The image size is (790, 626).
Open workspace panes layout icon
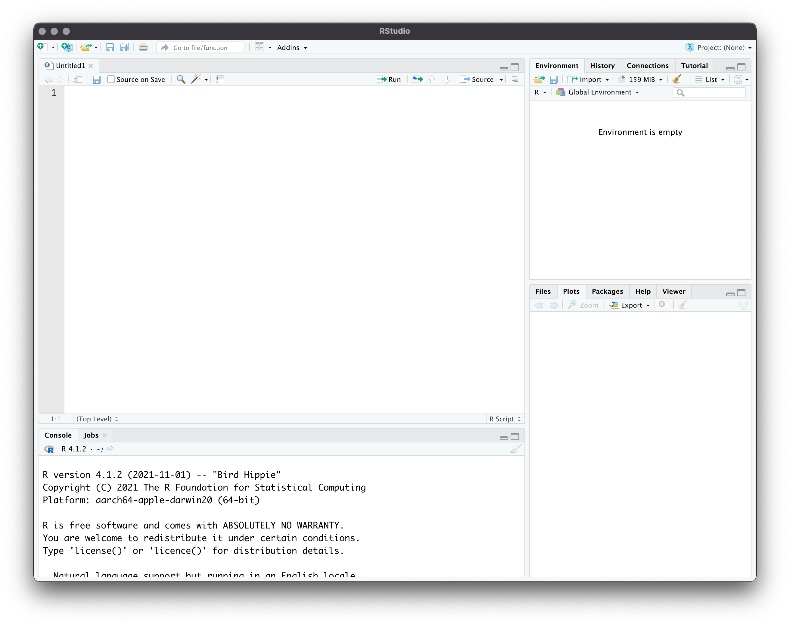(x=260, y=47)
